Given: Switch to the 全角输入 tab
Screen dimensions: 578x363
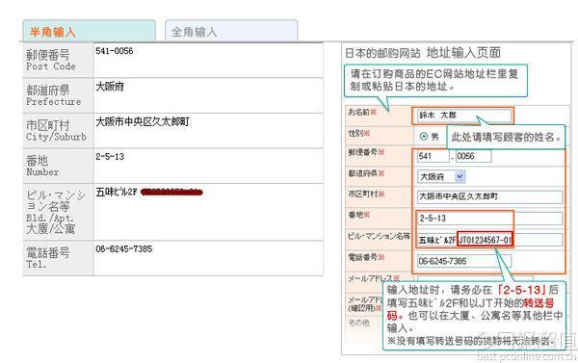Looking at the screenshot, I should [231, 31].
